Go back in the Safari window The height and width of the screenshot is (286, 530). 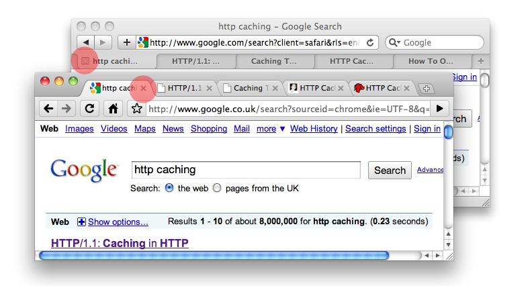pos(86,42)
